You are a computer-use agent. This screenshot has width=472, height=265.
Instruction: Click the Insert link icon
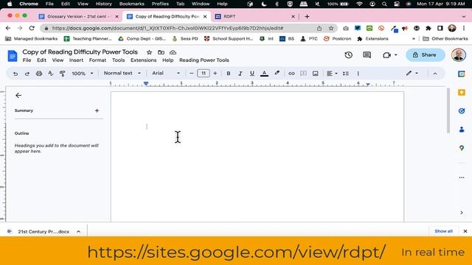tap(291, 74)
